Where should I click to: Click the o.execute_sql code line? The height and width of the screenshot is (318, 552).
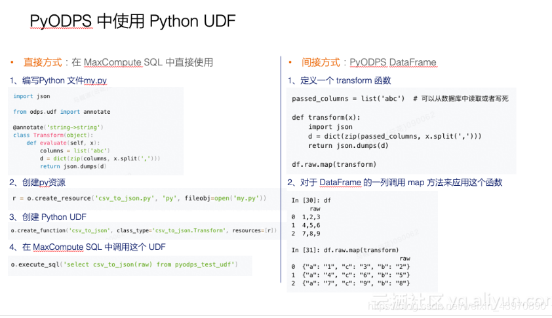tap(125, 264)
